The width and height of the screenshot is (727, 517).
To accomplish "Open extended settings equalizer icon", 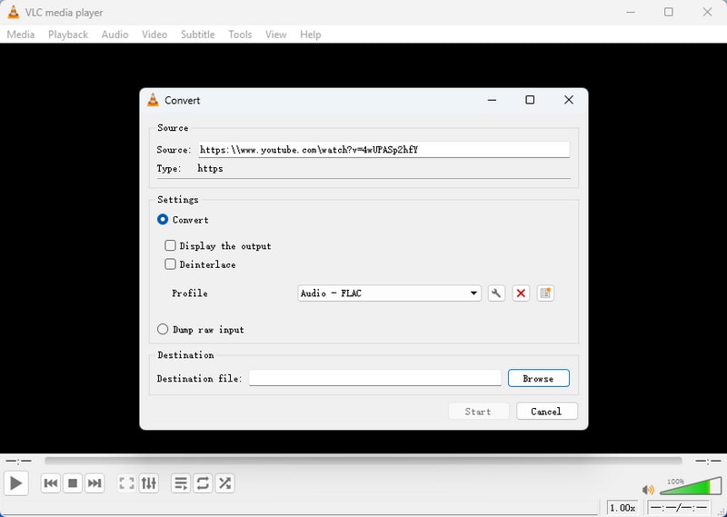I will pos(149,483).
